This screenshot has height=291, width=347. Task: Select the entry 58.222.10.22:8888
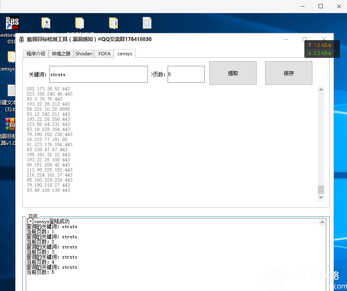point(48,109)
